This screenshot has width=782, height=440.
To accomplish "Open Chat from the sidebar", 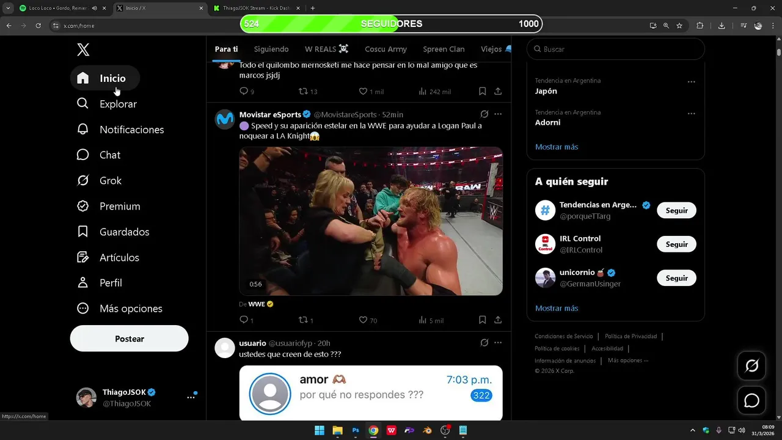I will pos(98,155).
